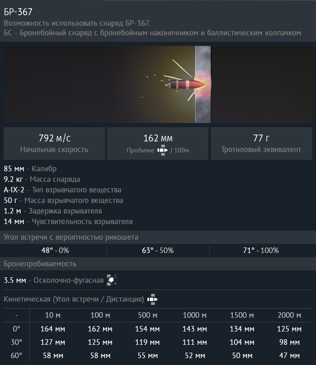Click the kinetic penetration icon beside Пробитие
Image resolution: width=316 pixels, height=365 pixels.
click(x=162, y=150)
